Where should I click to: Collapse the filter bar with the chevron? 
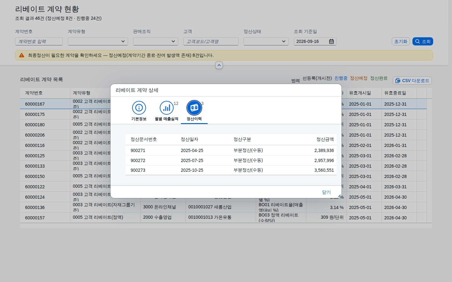[219, 65]
